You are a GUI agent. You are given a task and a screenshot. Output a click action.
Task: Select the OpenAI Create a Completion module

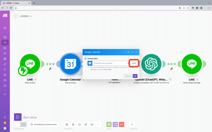coord(151,64)
